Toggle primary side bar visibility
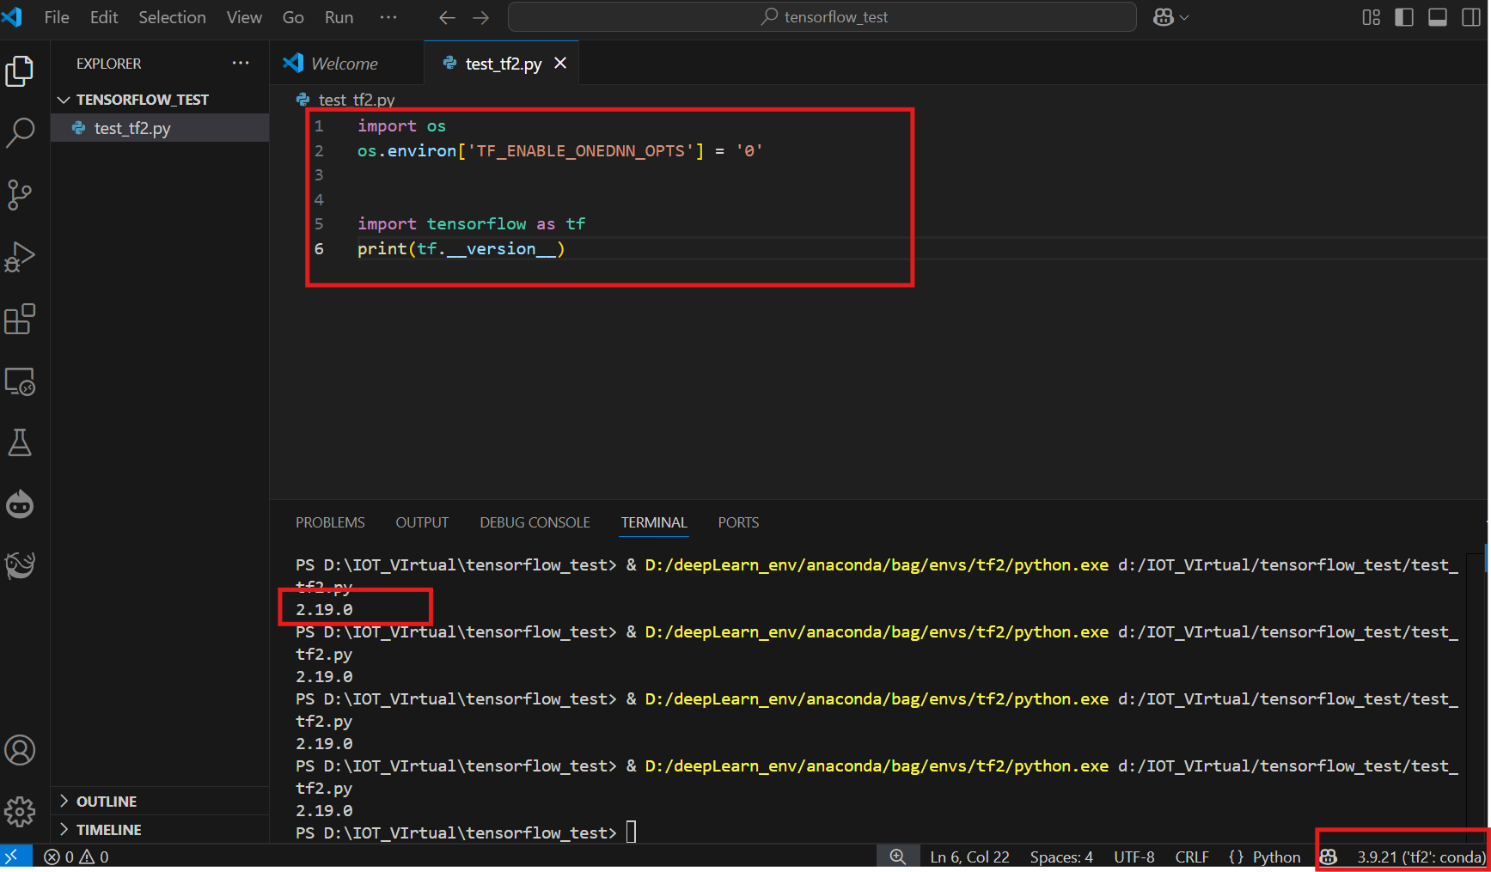 click(1404, 17)
